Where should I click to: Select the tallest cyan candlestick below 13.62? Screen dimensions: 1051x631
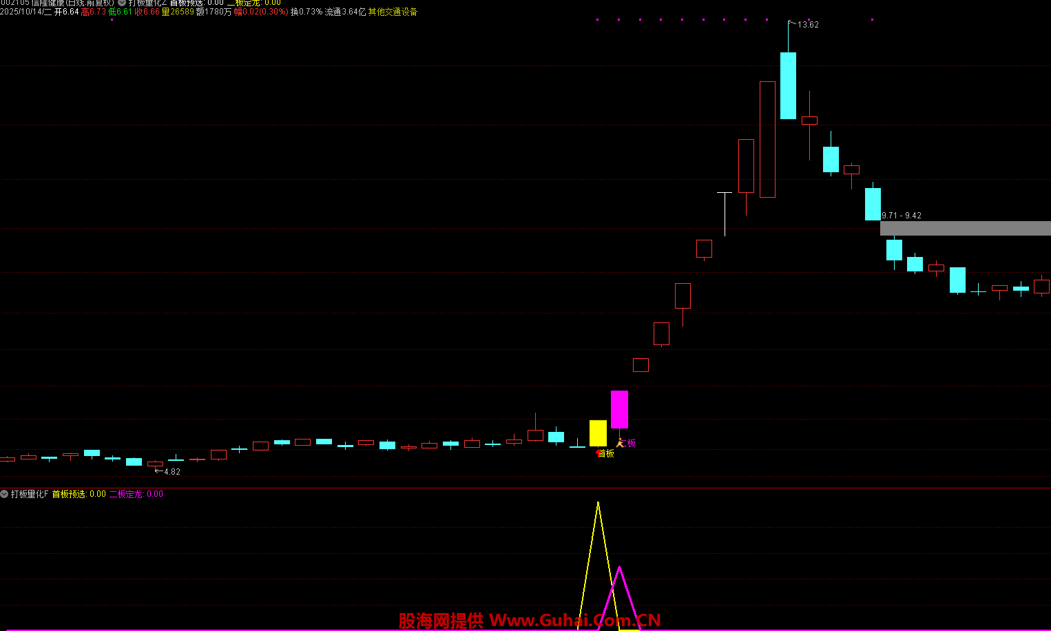788,85
